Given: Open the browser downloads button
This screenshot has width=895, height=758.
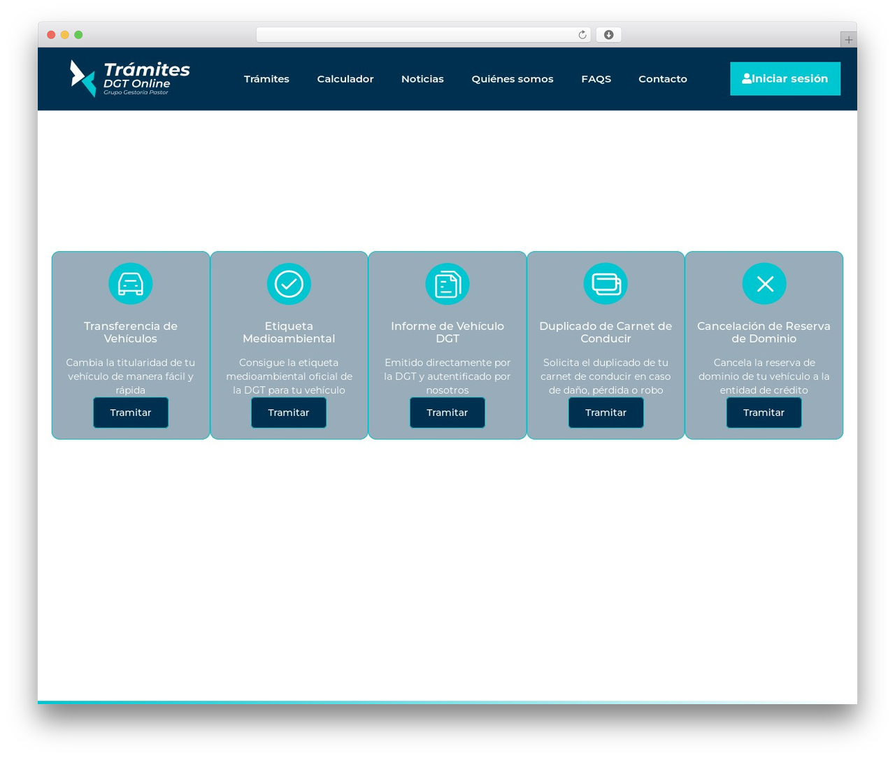Looking at the screenshot, I should click(608, 35).
